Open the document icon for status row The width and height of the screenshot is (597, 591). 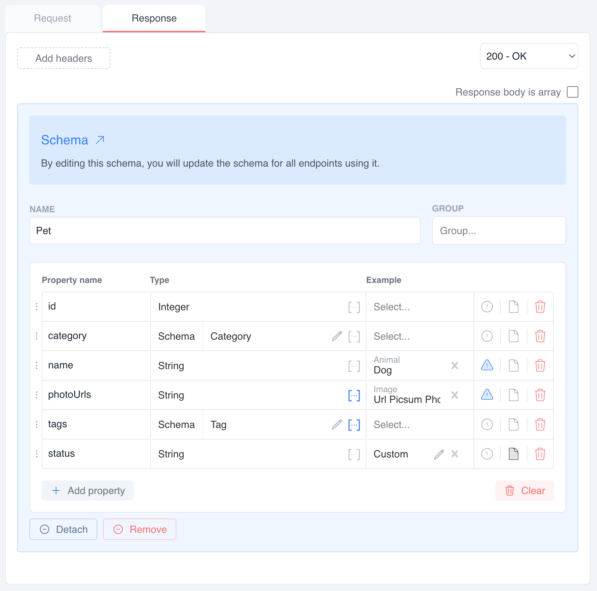(514, 454)
